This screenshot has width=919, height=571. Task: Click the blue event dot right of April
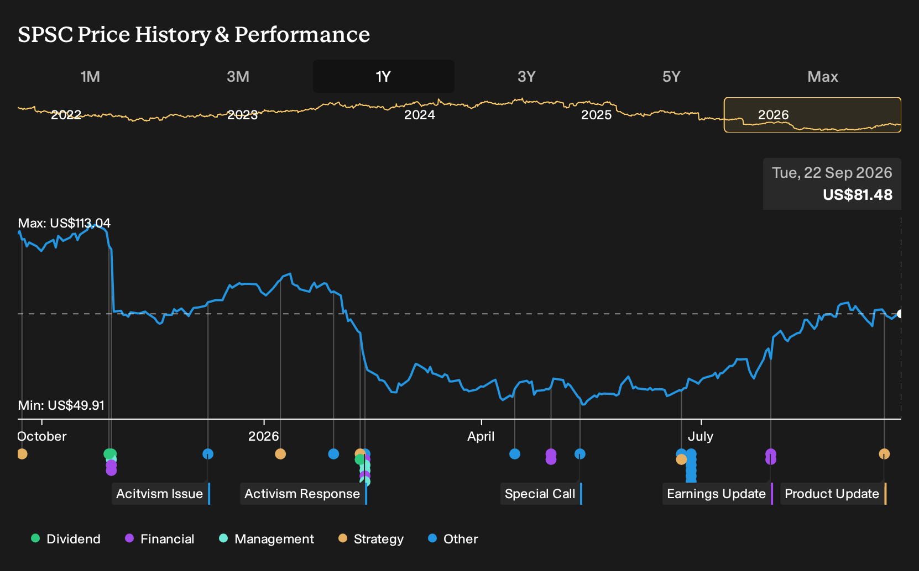pyautogui.click(x=515, y=454)
